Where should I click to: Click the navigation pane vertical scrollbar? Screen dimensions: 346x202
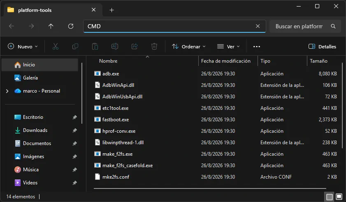pos(82,93)
